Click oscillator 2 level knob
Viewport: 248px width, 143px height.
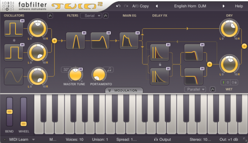(38, 53)
